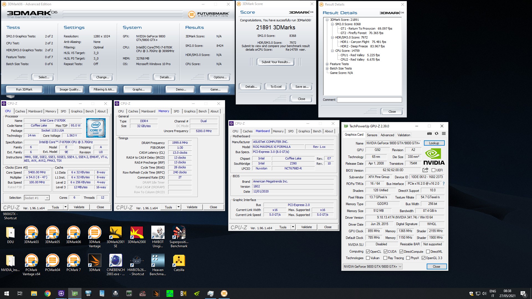Screen dimensions: 532x299
Task: Open File Explorer from the taskbar
Action: [x=34, y=293]
